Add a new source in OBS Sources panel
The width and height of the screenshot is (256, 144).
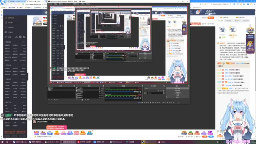pyautogui.click(x=77, y=100)
